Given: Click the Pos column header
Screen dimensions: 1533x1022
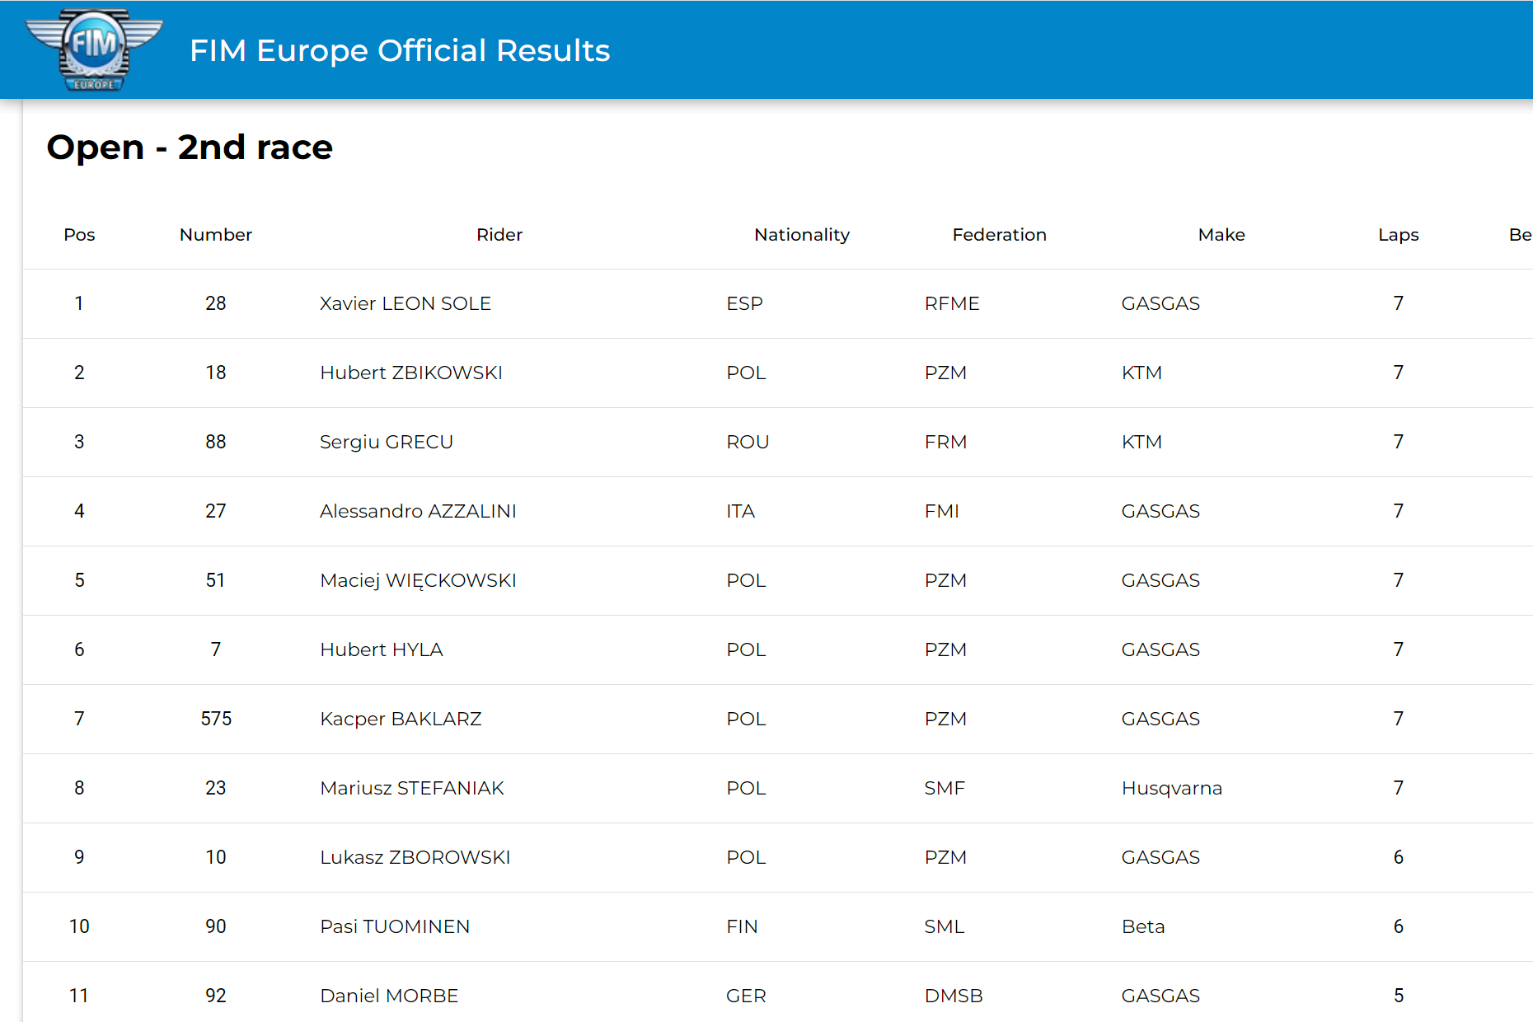Looking at the screenshot, I should point(79,235).
